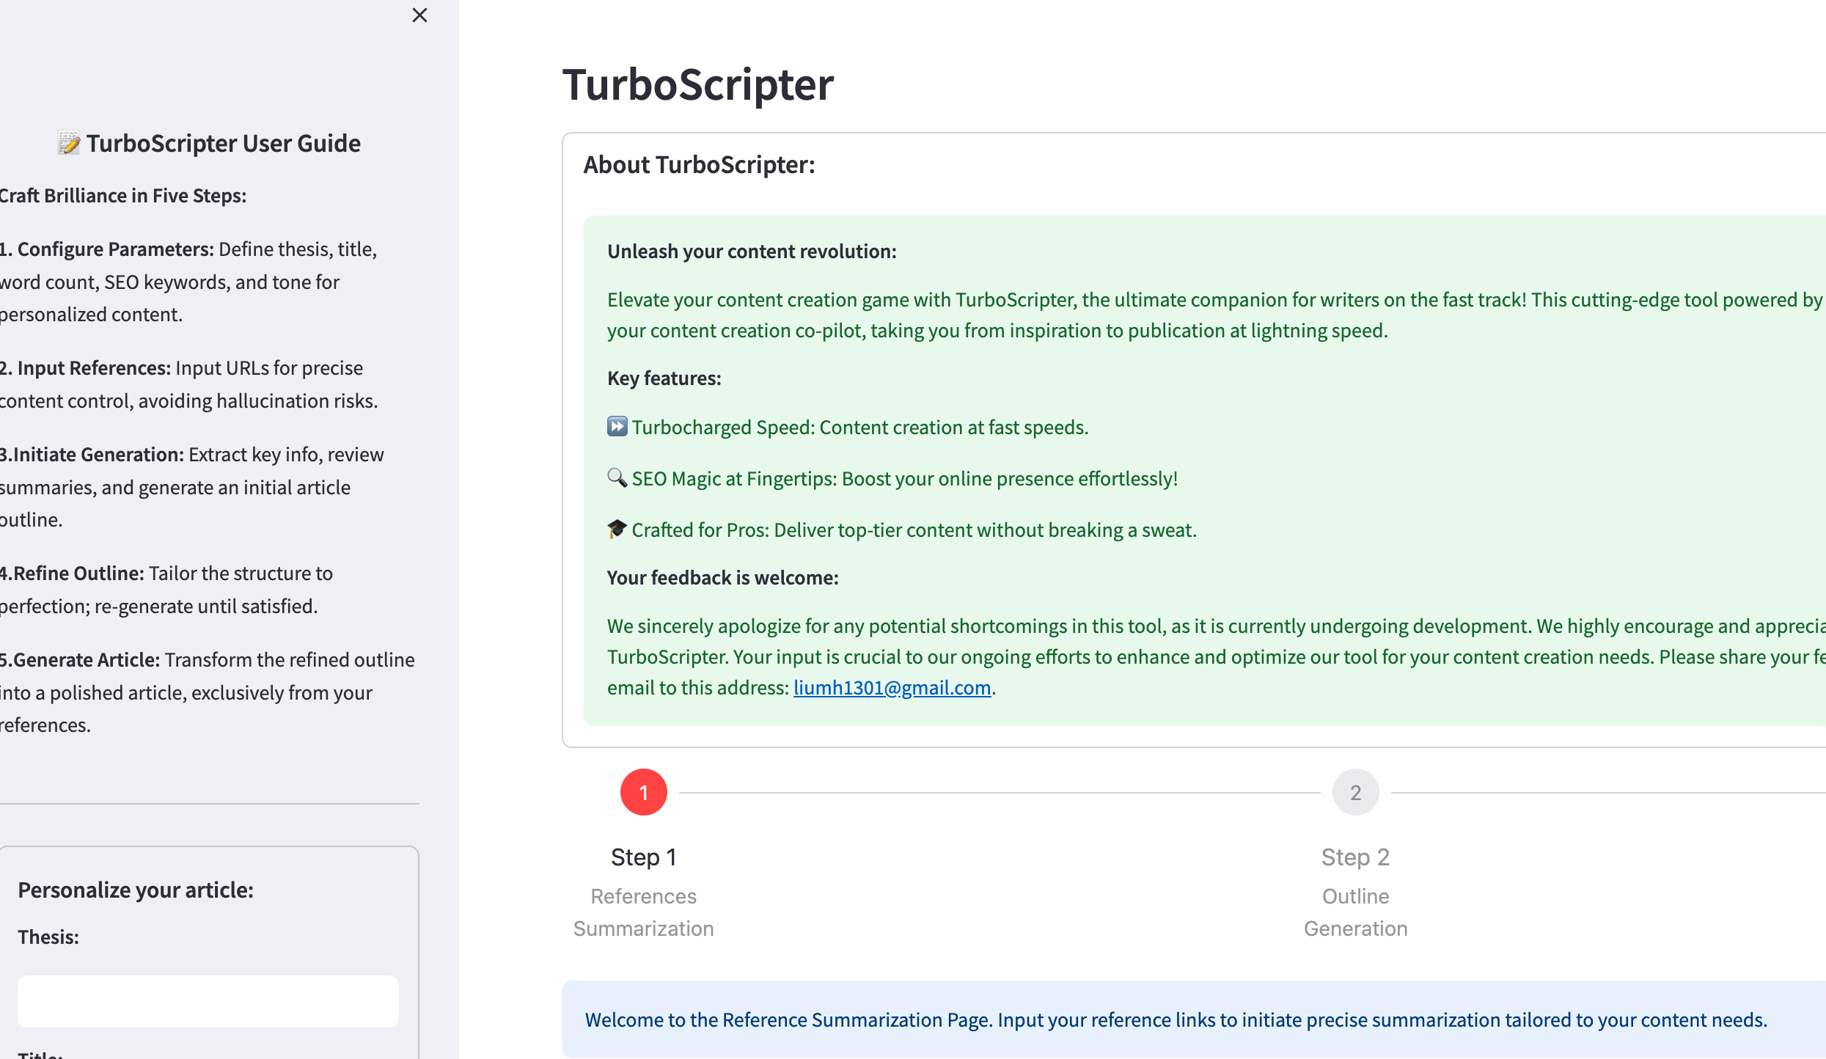Click inside the Thesis input field
The height and width of the screenshot is (1059, 1826).
click(x=208, y=1000)
